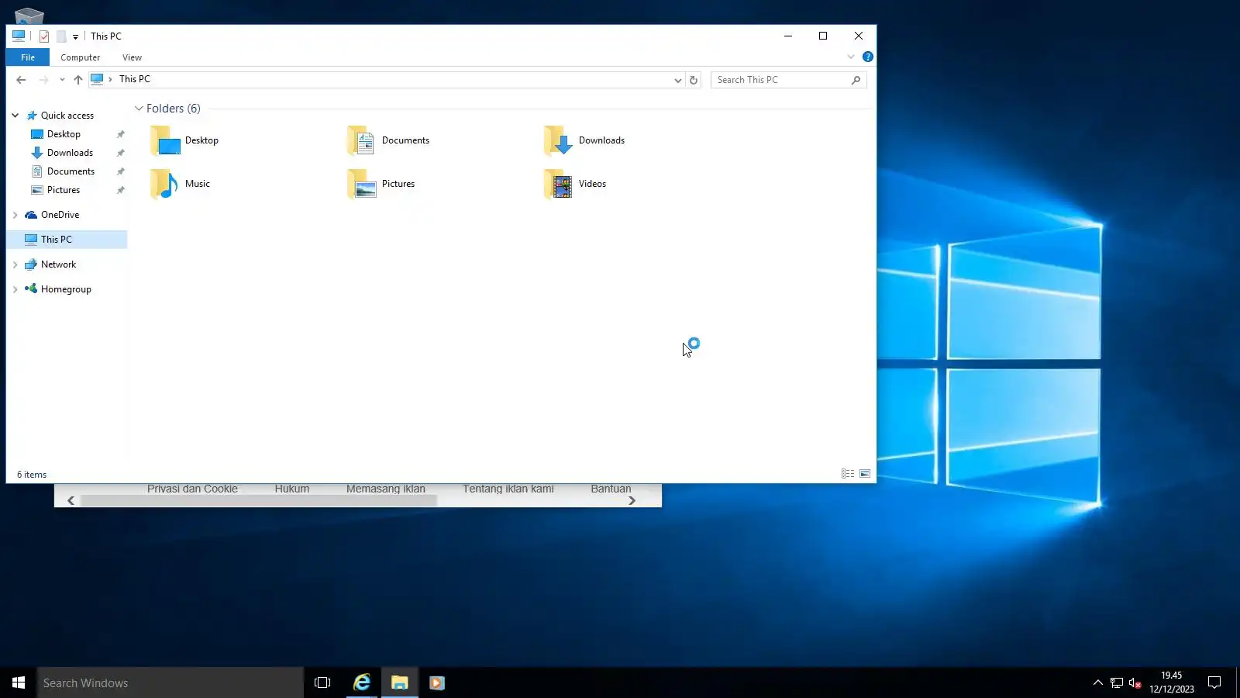Expand the Homegroup tree node
Viewport: 1240px width, 698px height.
point(15,289)
